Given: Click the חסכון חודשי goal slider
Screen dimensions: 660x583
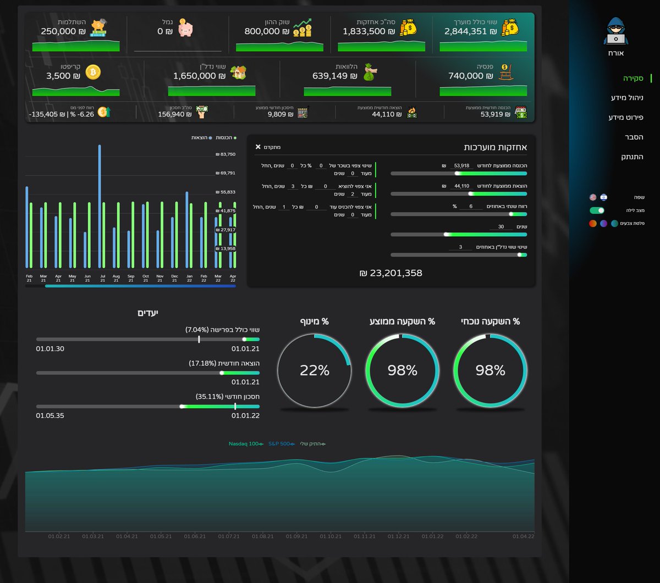Looking at the screenshot, I should point(147,406).
